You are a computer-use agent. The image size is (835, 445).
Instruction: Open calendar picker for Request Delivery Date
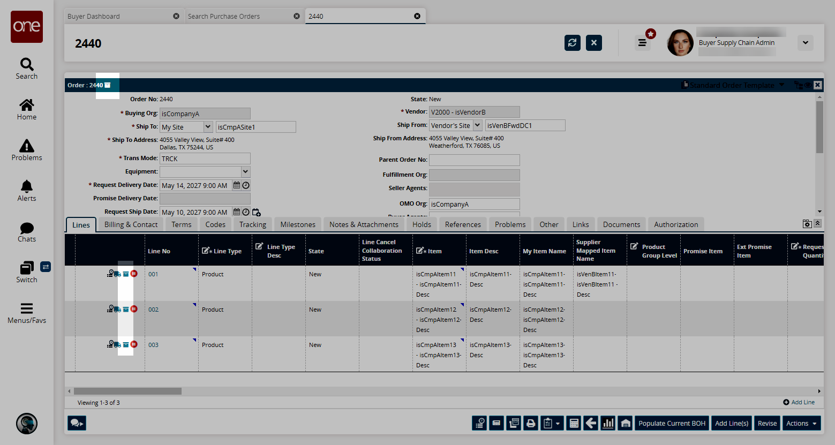pos(237,185)
